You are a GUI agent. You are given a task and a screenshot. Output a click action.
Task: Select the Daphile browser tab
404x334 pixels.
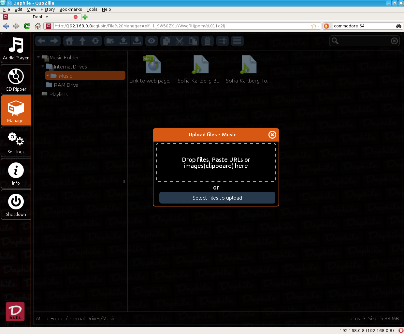pos(40,17)
